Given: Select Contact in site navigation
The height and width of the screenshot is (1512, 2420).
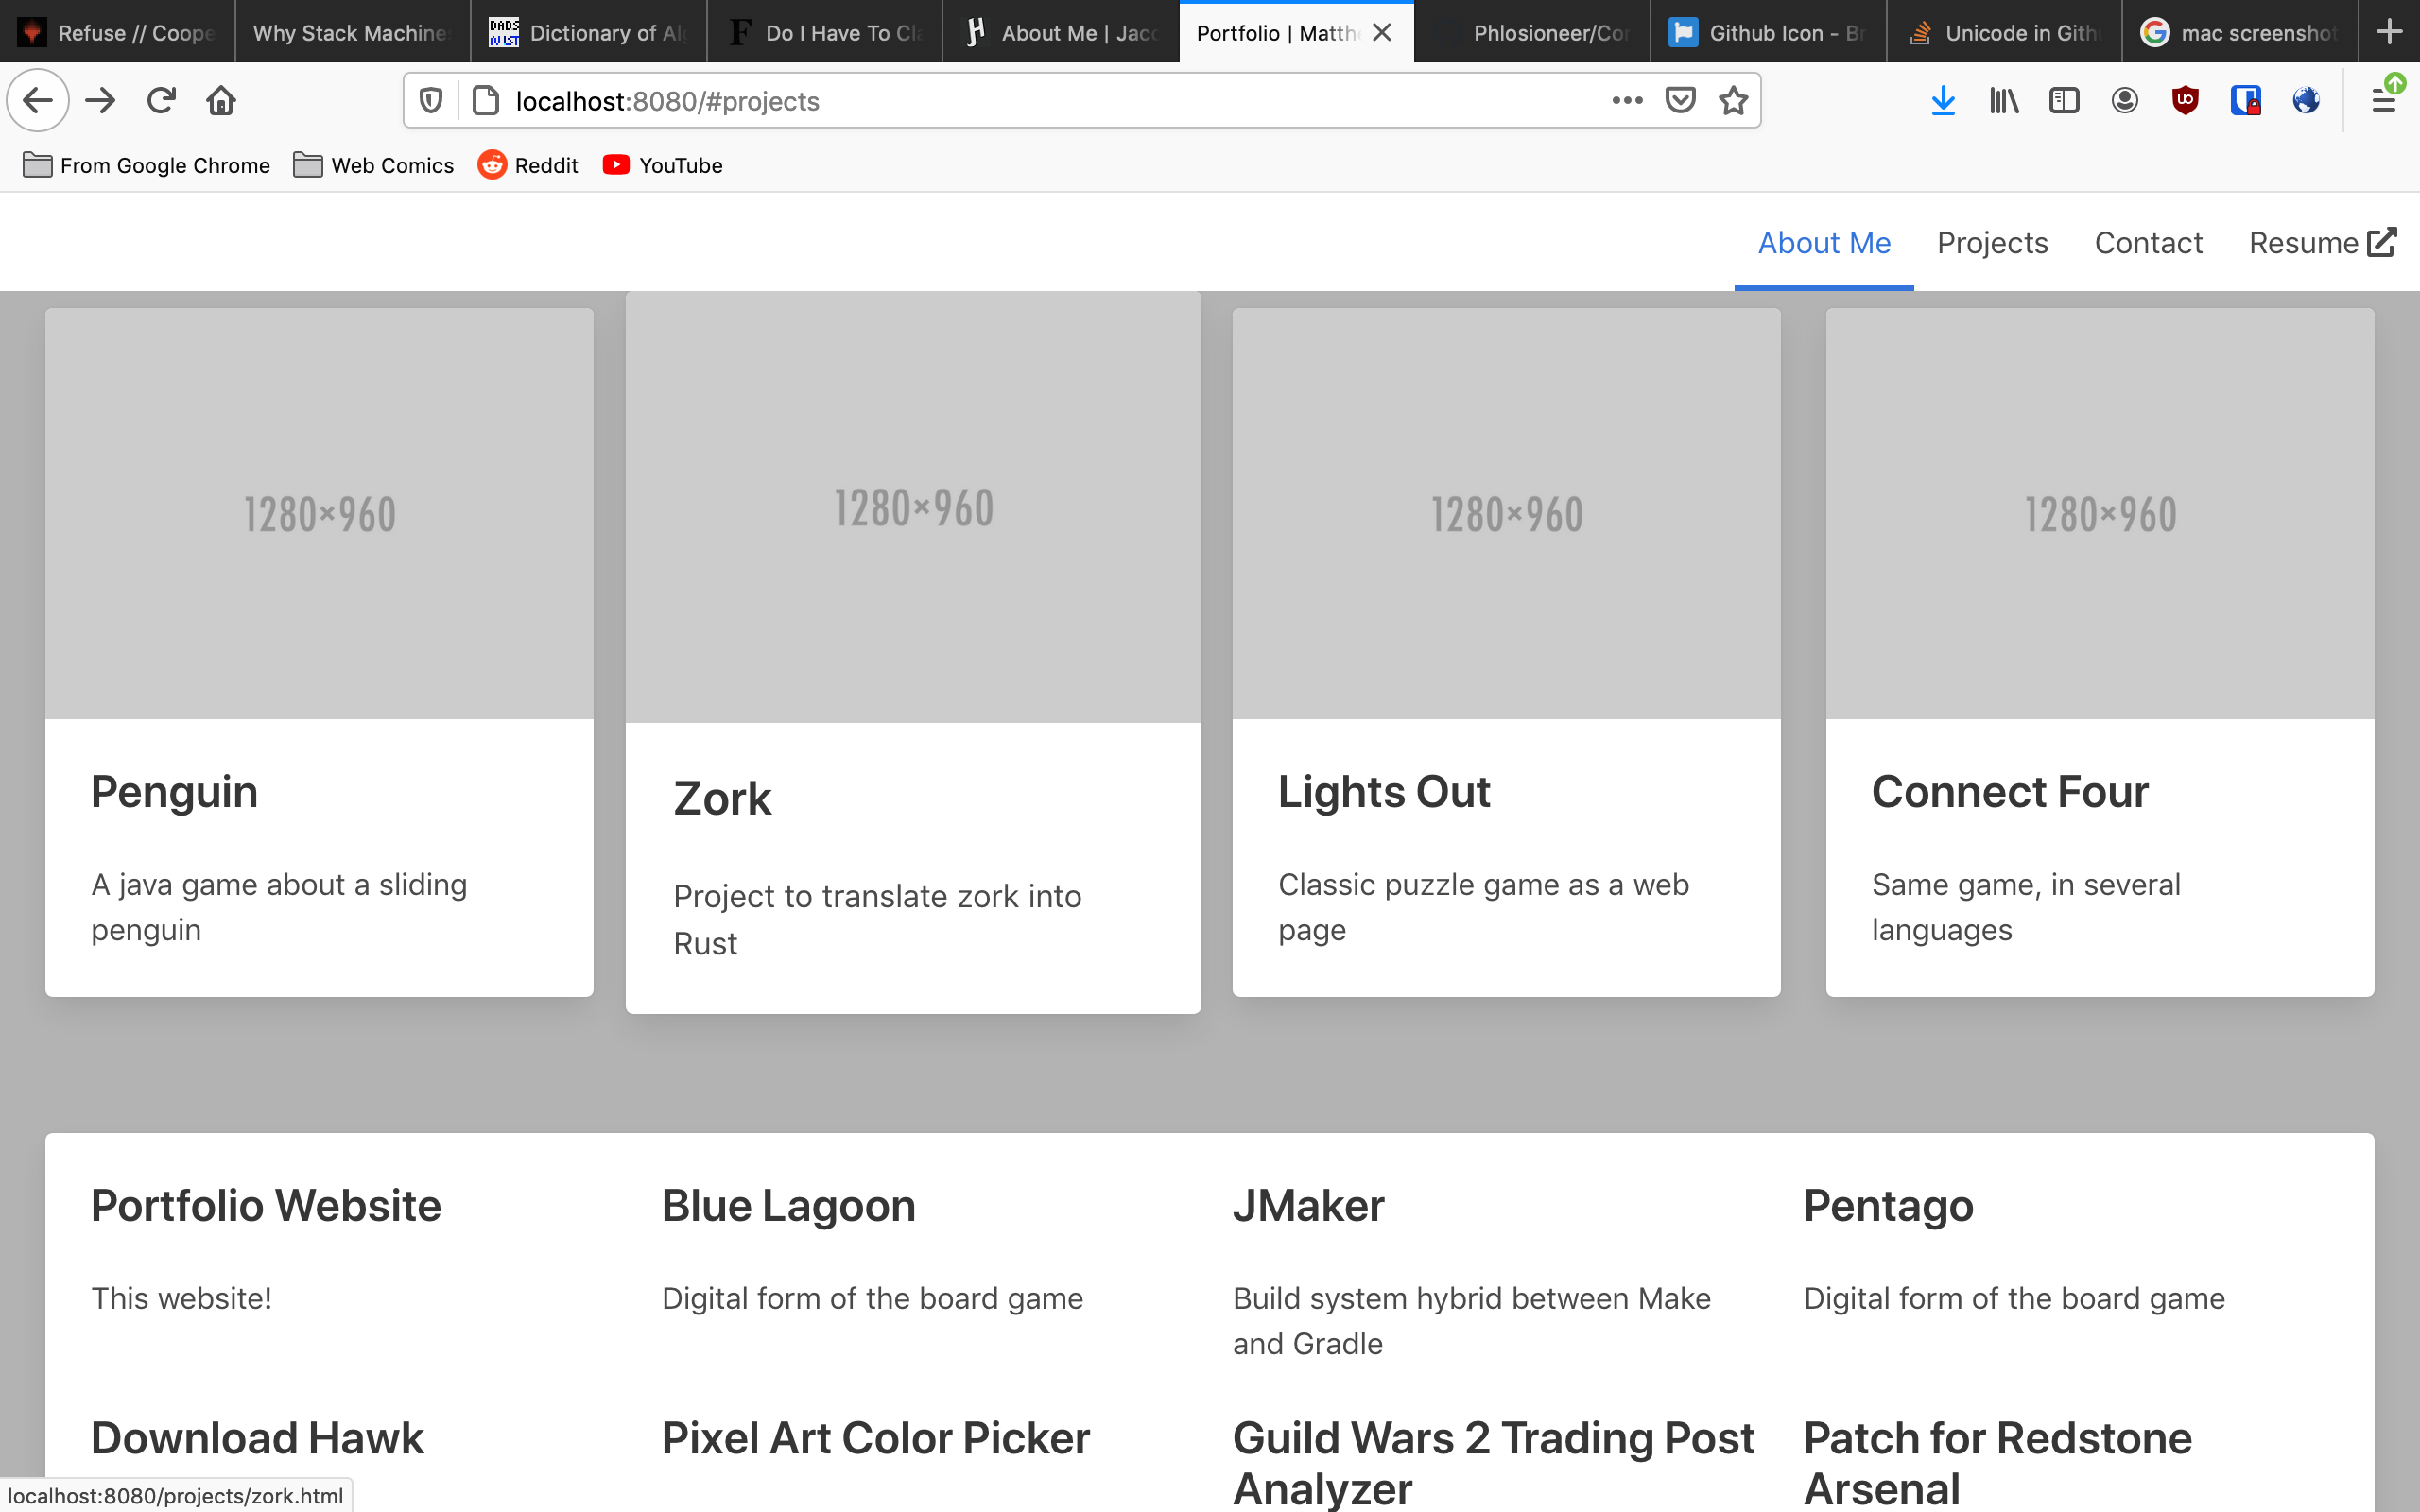Looking at the screenshot, I should [x=2148, y=243].
